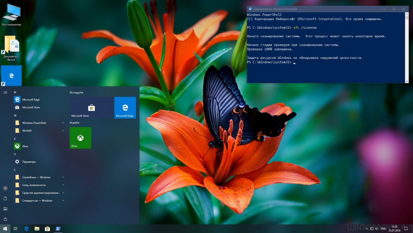Click the green Xbox tile
The image size is (413, 233).
click(x=80, y=138)
